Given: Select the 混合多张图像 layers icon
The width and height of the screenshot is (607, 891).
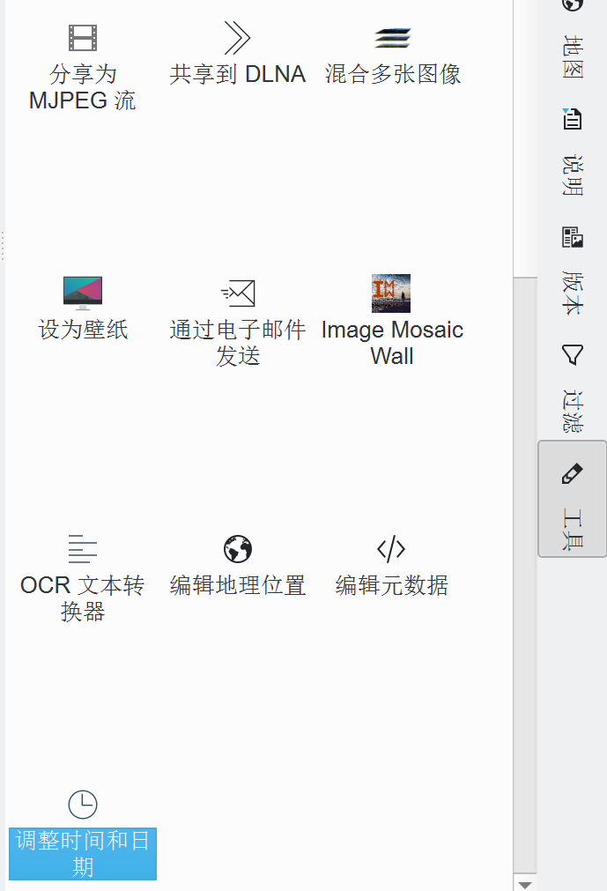Looking at the screenshot, I should [x=392, y=38].
